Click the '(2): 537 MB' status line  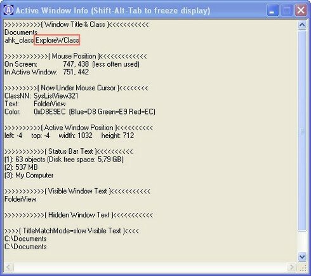tap(21, 167)
